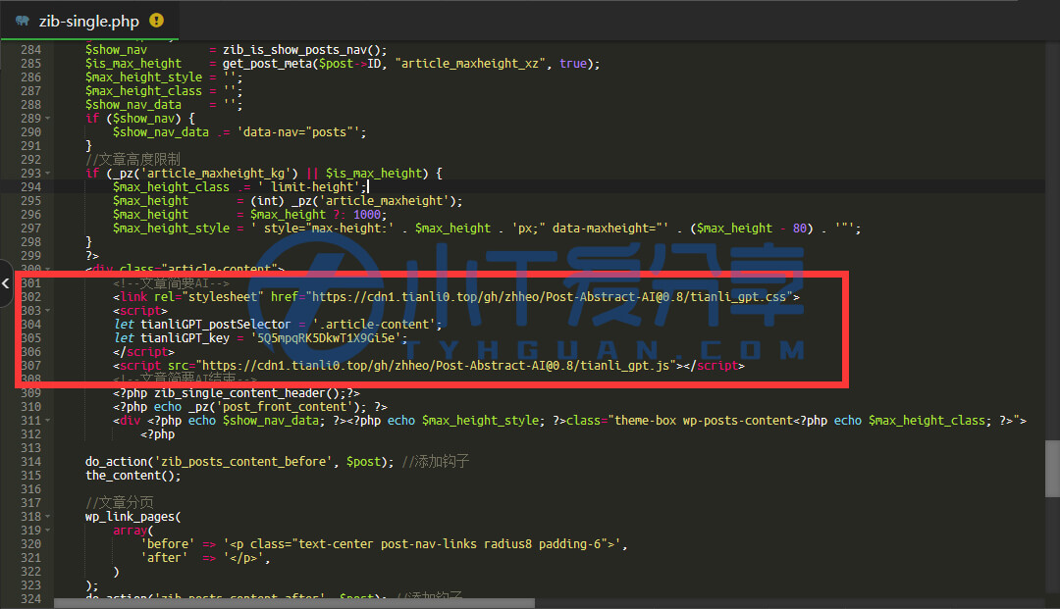The image size is (1060, 609).
Task: Place cursor on the tianli_gpt.css stylesheet URL
Action: tap(550, 297)
